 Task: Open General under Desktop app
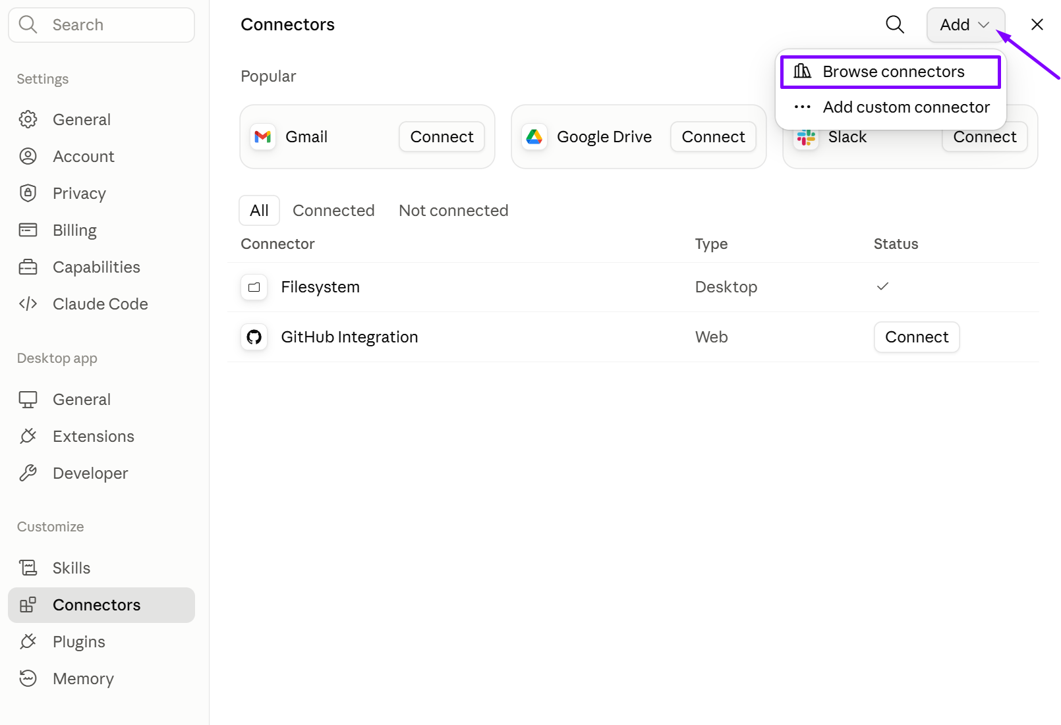[101, 400]
